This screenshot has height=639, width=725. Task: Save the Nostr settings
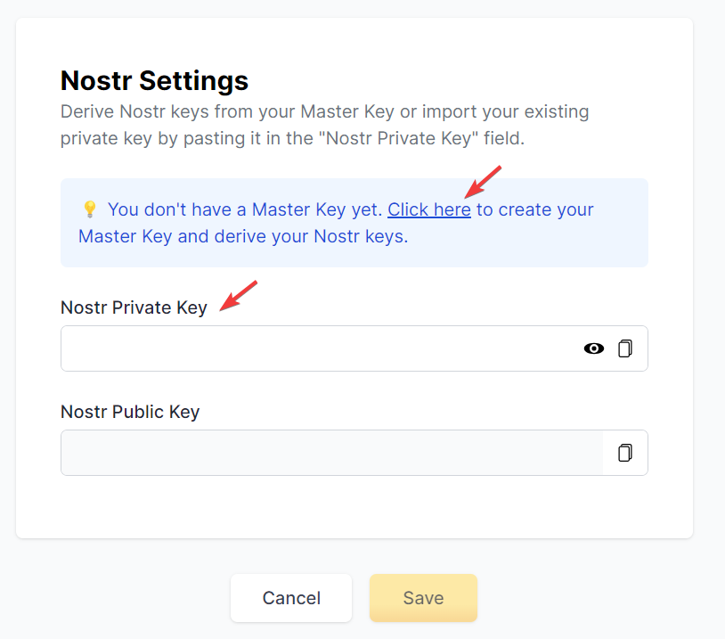pos(423,598)
